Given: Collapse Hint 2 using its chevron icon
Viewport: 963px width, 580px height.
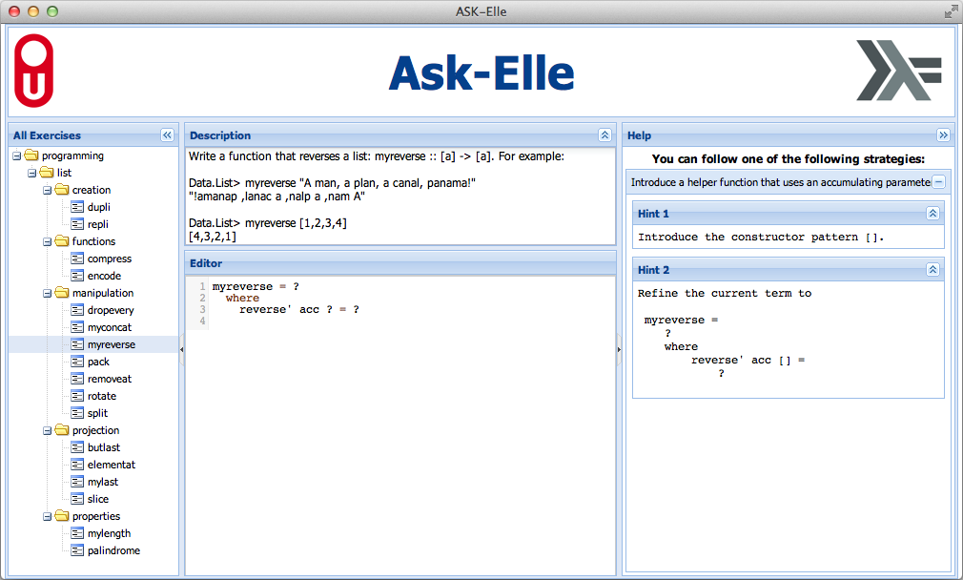Looking at the screenshot, I should click(x=932, y=270).
